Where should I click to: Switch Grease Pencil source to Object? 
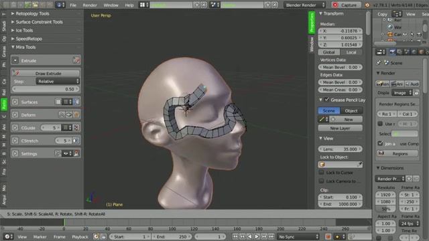(351, 110)
